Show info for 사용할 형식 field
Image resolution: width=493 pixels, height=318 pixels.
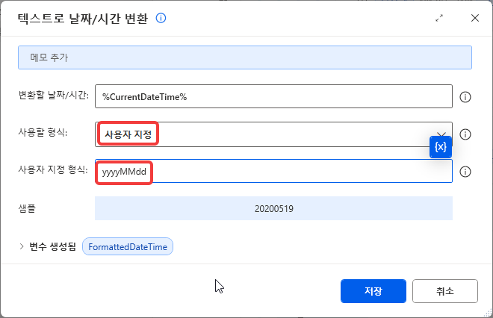pos(465,134)
